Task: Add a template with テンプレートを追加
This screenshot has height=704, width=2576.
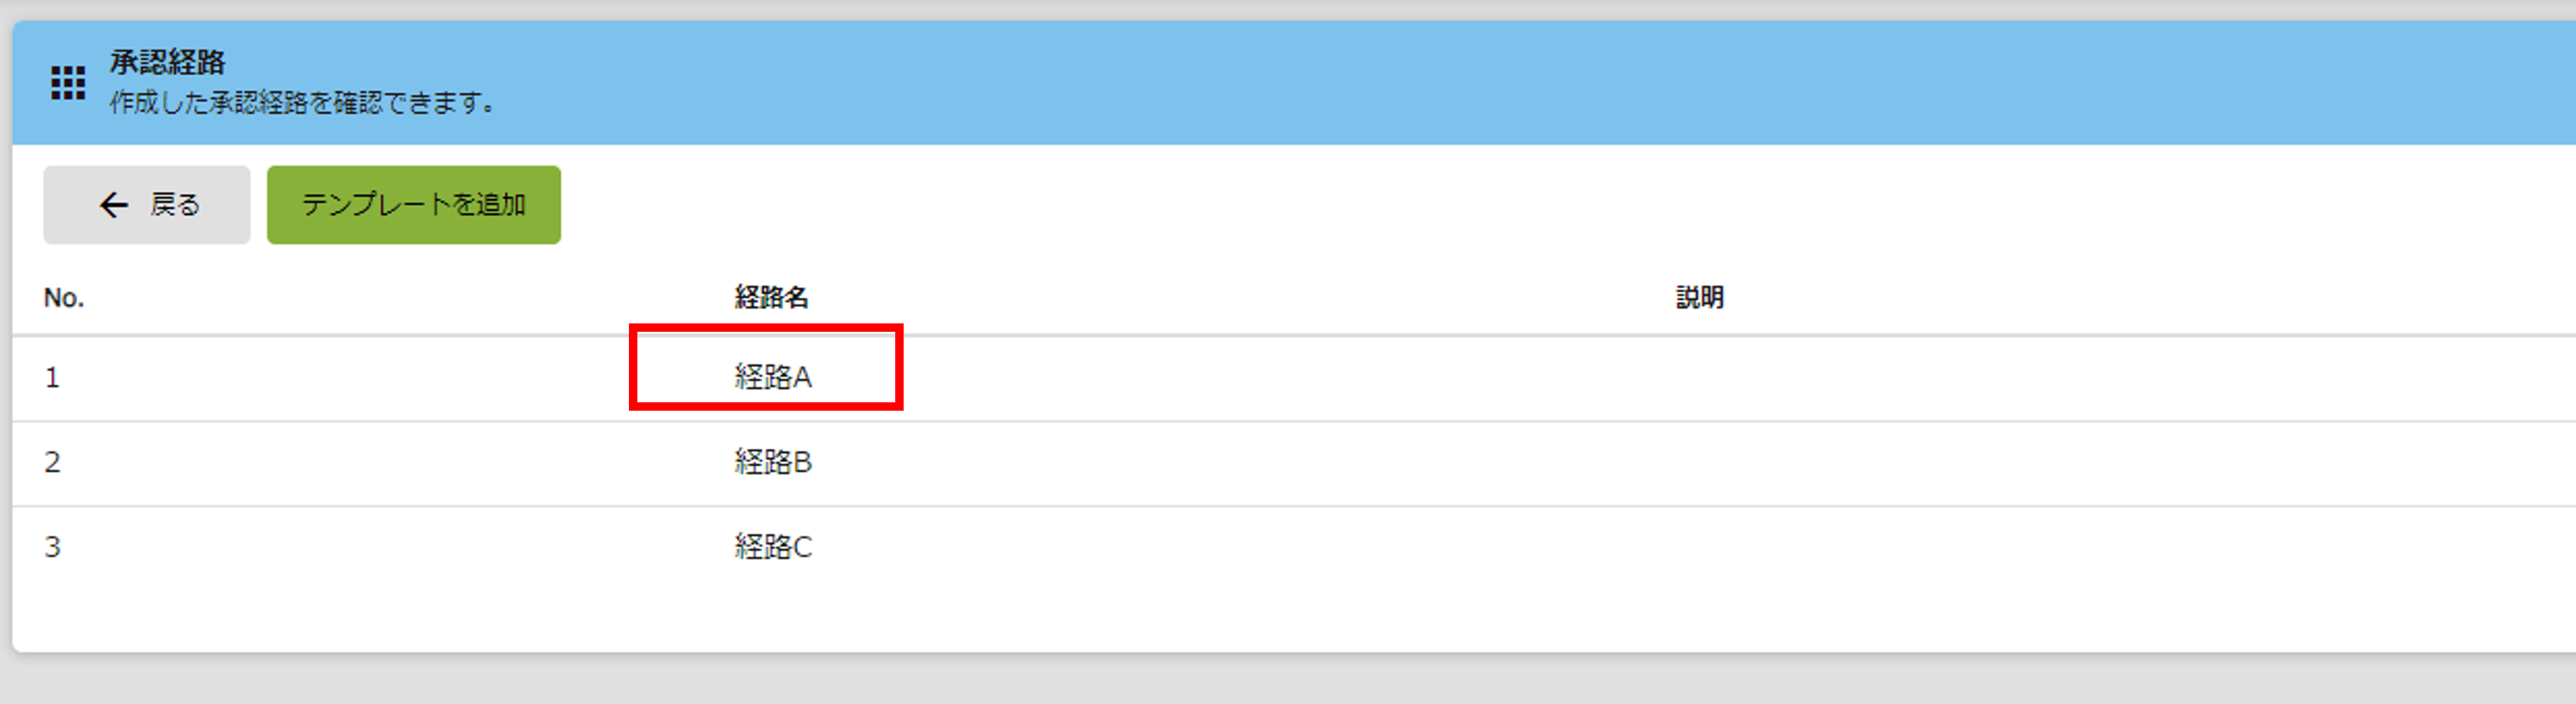Action: coord(414,205)
